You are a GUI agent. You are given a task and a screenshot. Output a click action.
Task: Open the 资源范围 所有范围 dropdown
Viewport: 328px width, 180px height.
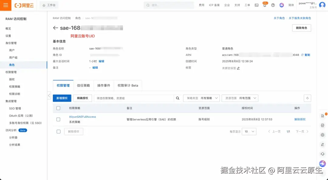click(x=240, y=98)
